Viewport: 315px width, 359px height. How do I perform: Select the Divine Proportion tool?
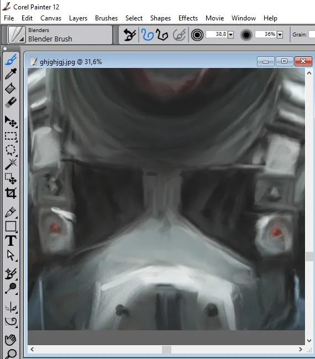point(11,321)
